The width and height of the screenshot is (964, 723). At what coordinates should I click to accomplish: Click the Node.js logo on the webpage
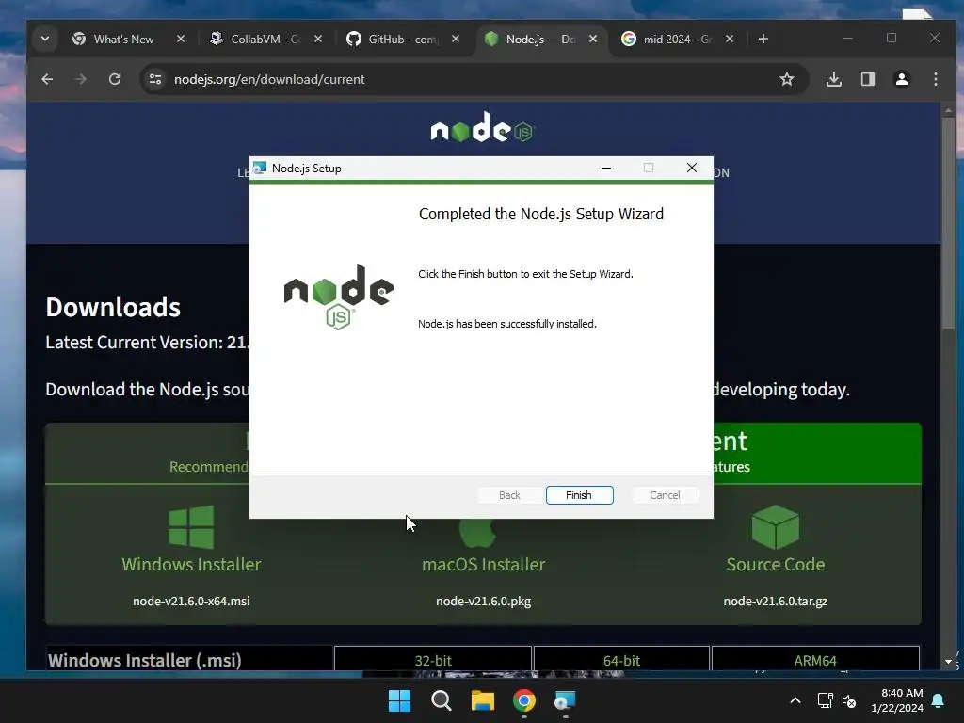pyautogui.click(x=483, y=127)
